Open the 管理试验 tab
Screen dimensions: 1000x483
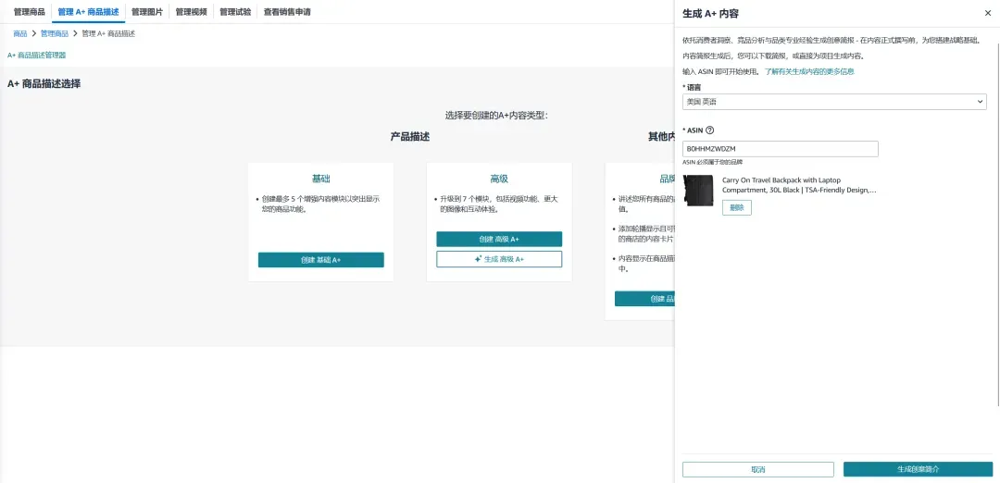(235, 11)
